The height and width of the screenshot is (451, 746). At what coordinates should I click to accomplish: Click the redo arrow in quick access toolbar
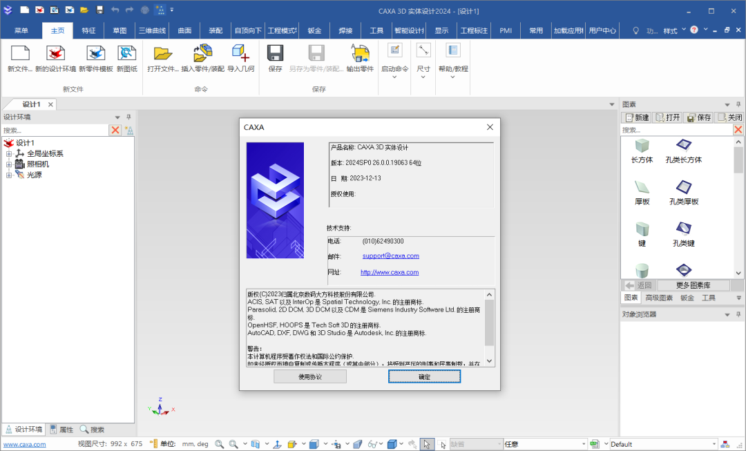(129, 10)
